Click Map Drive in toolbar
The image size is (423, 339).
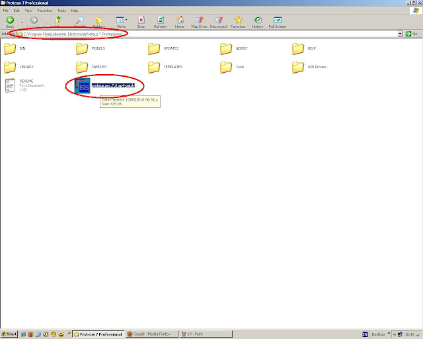pyautogui.click(x=199, y=22)
